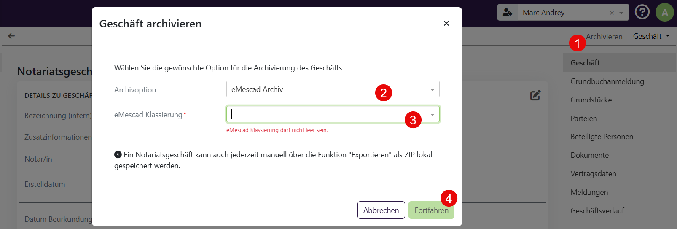677x229 pixels.
Task: Open the help question mark icon
Action: coord(642,12)
